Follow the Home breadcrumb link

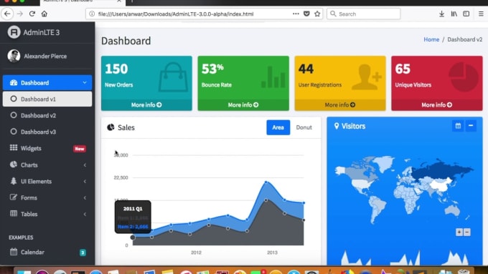point(431,39)
